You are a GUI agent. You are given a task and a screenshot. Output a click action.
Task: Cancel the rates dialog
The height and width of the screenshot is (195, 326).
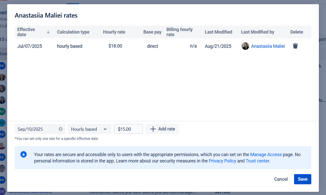click(281, 179)
